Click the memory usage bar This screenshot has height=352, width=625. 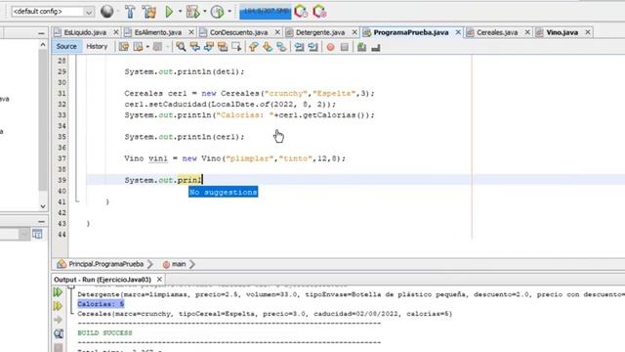point(265,12)
